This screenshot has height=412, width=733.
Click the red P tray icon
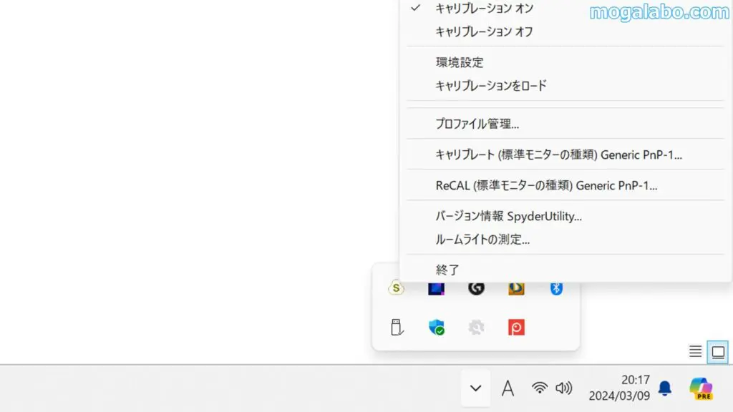(516, 328)
